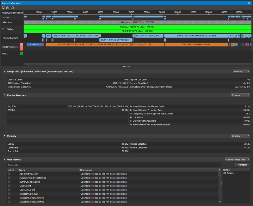The width and height of the screenshot is (253, 206).
Task: Click the green plus icon beside Add...
Action: 22,54
